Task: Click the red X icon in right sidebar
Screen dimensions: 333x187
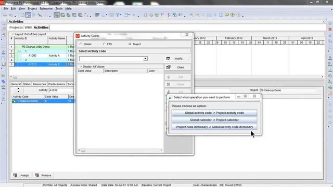Action: pyautogui.click(x=330, y=29)
